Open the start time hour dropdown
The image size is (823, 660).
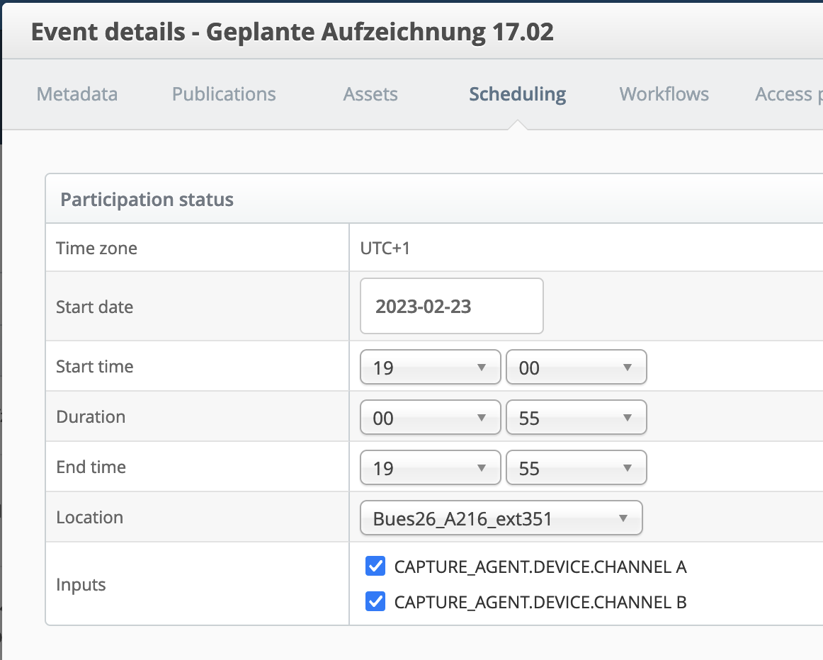pos(429,367)
